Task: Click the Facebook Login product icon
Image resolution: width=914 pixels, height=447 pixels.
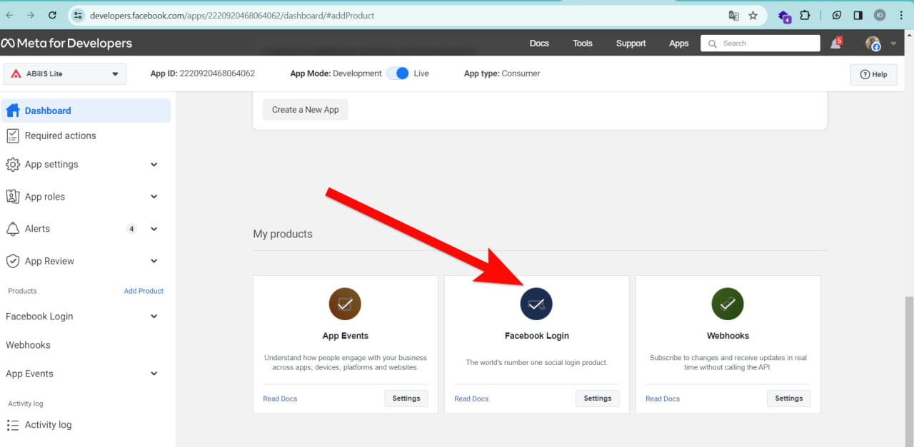Action: coord(536,304)
